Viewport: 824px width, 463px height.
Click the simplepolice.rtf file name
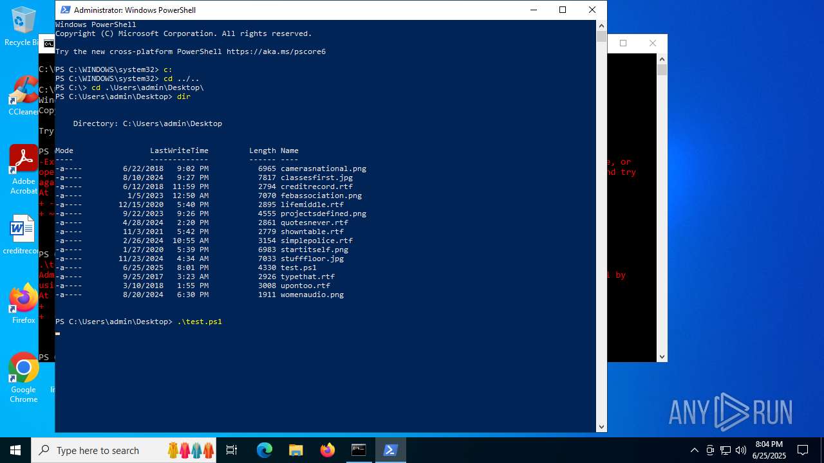[x=317, y=241]
